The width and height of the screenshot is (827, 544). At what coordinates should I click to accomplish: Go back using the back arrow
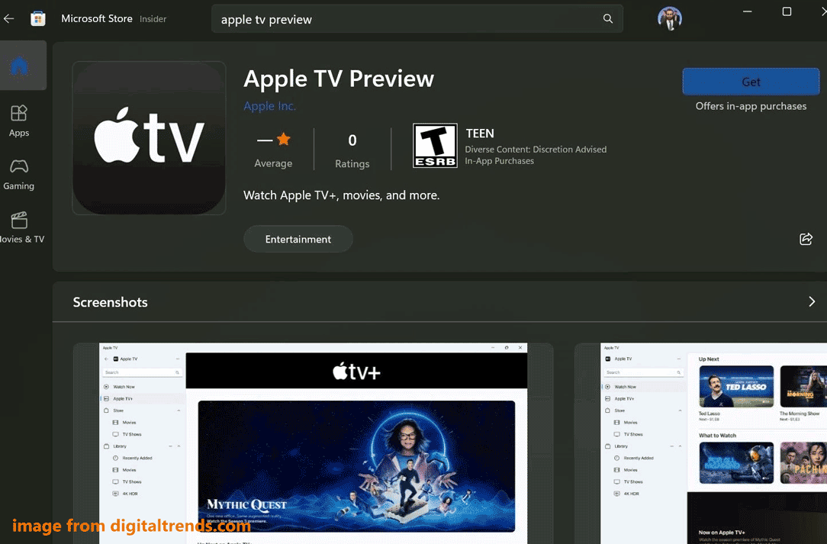tap(9, 19)
